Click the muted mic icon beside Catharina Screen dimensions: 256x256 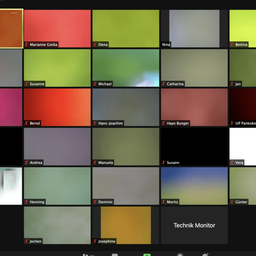tap(164, 84)
